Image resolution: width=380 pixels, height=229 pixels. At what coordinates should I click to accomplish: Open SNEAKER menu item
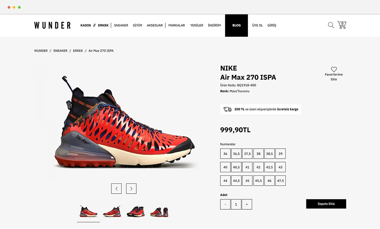[121, 25]
